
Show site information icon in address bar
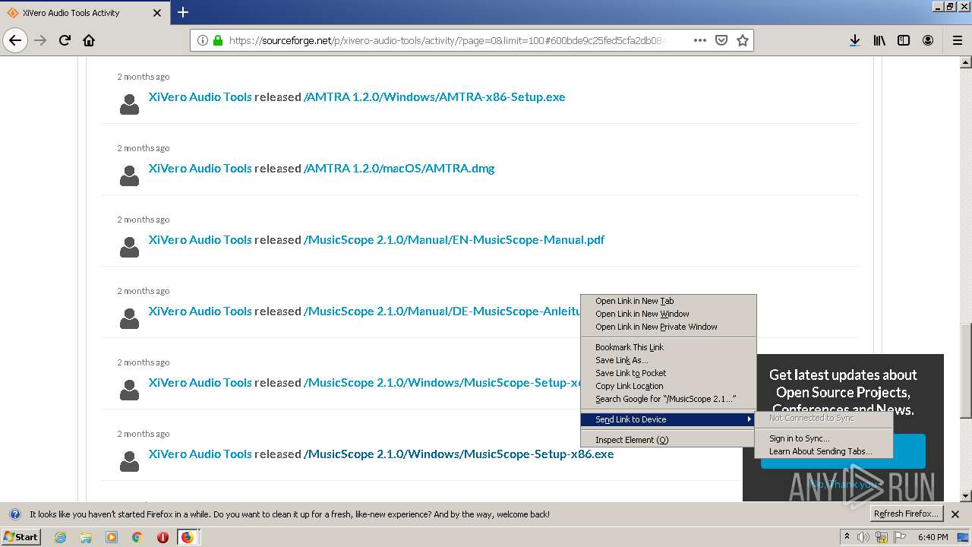tap(203, 40)
